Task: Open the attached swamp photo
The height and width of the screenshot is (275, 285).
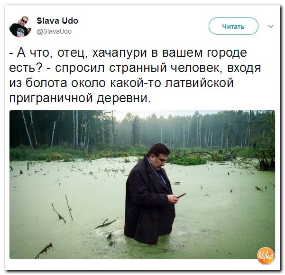Action: [x=142, y=184]
